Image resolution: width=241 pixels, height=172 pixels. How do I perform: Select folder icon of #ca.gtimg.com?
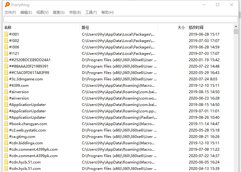pyautogui.click(x=6, y=137)
